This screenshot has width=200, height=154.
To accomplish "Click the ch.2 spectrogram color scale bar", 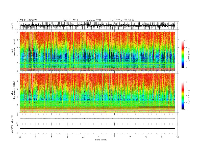I will tap(183, 96).
